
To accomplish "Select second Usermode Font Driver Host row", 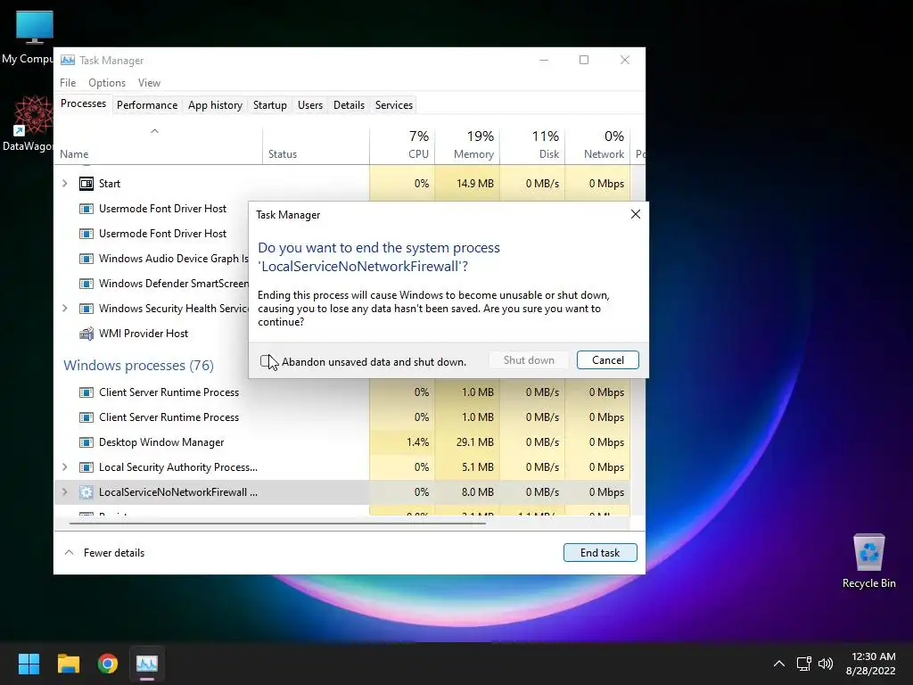I will 162,234.
